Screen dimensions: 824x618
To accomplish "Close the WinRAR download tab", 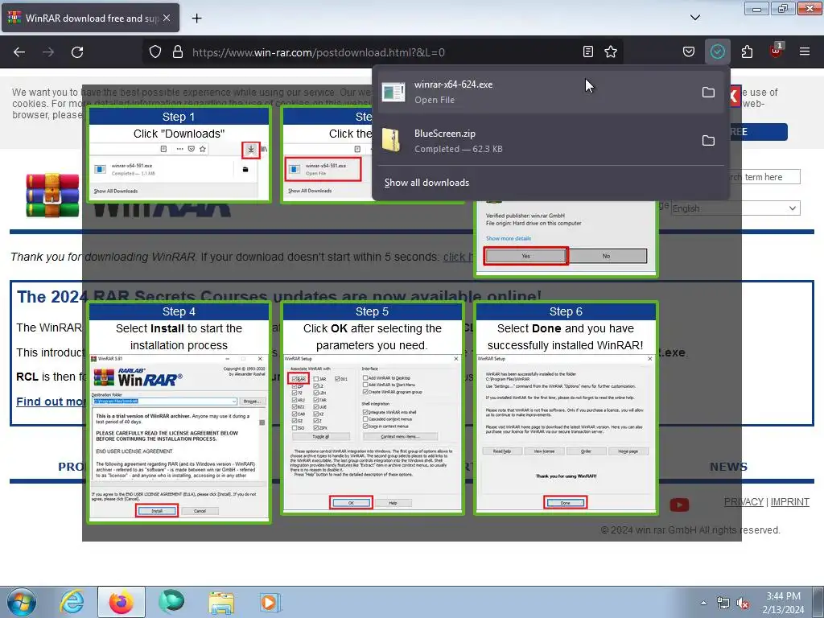I will [167, 18].
